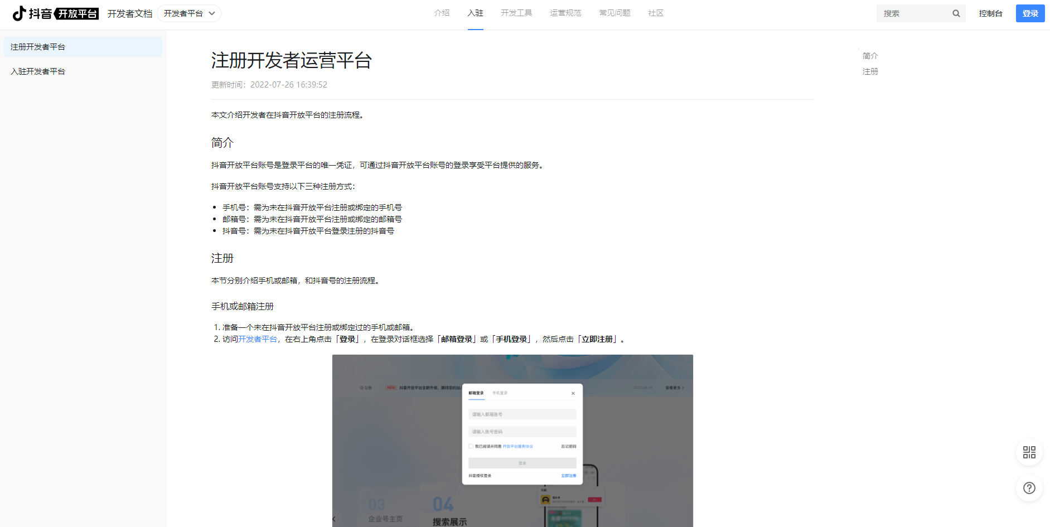Screen dimensions: 1050x527
Task: Open the 常见问题 nav tab
Action: pyautogui.click(x=614, y=13)
